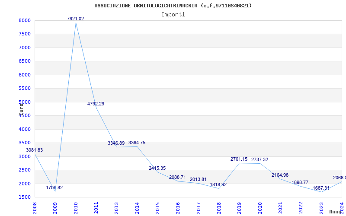Click the Euro y-axis title
346x216 pixels.
21,108
